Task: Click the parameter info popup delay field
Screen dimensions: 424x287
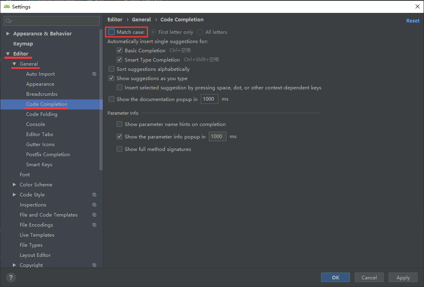Action: (217, 136)
